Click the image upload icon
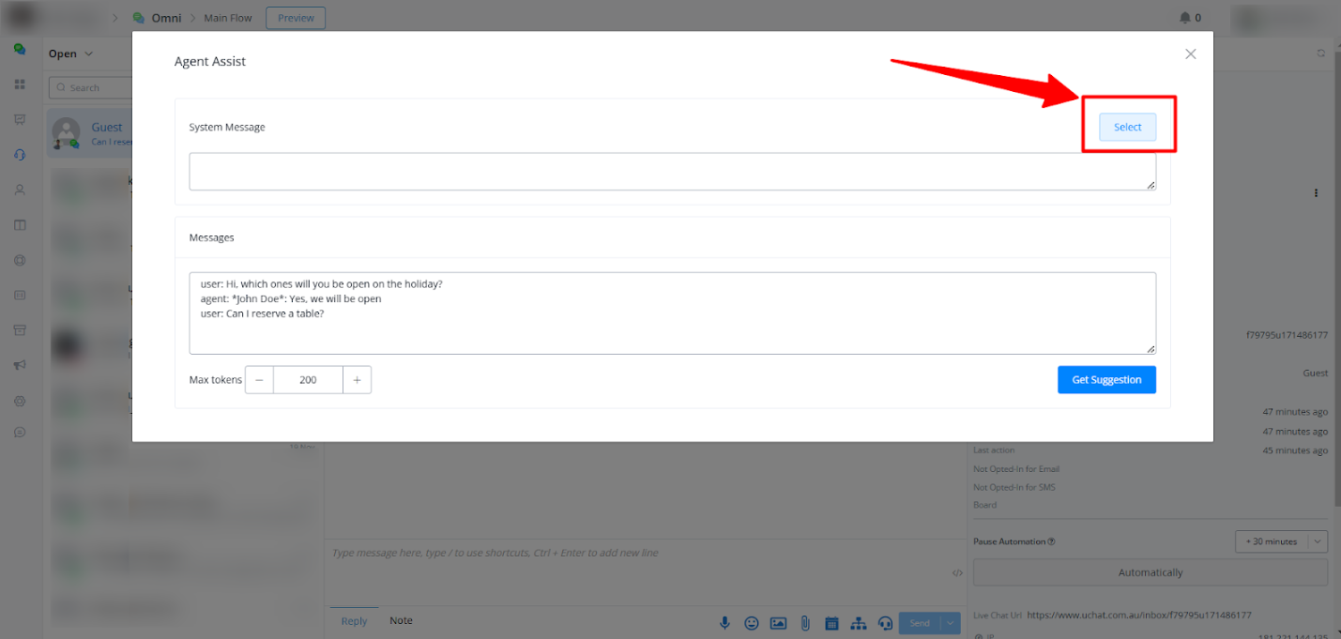Viewport: 1341px width, 639px height. click(778, 623)
